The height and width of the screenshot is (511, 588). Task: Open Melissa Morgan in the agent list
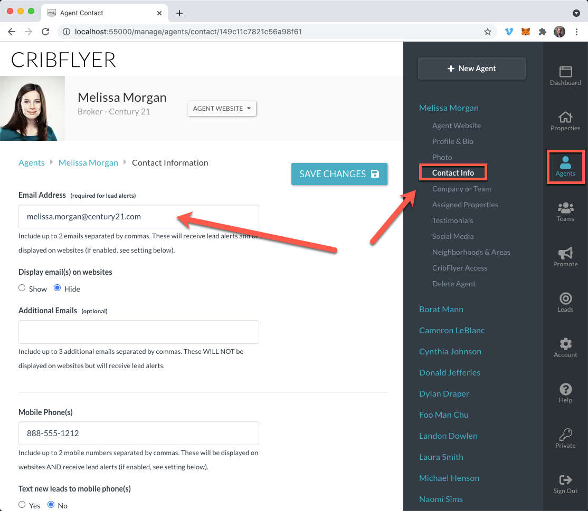coord(449,108)
